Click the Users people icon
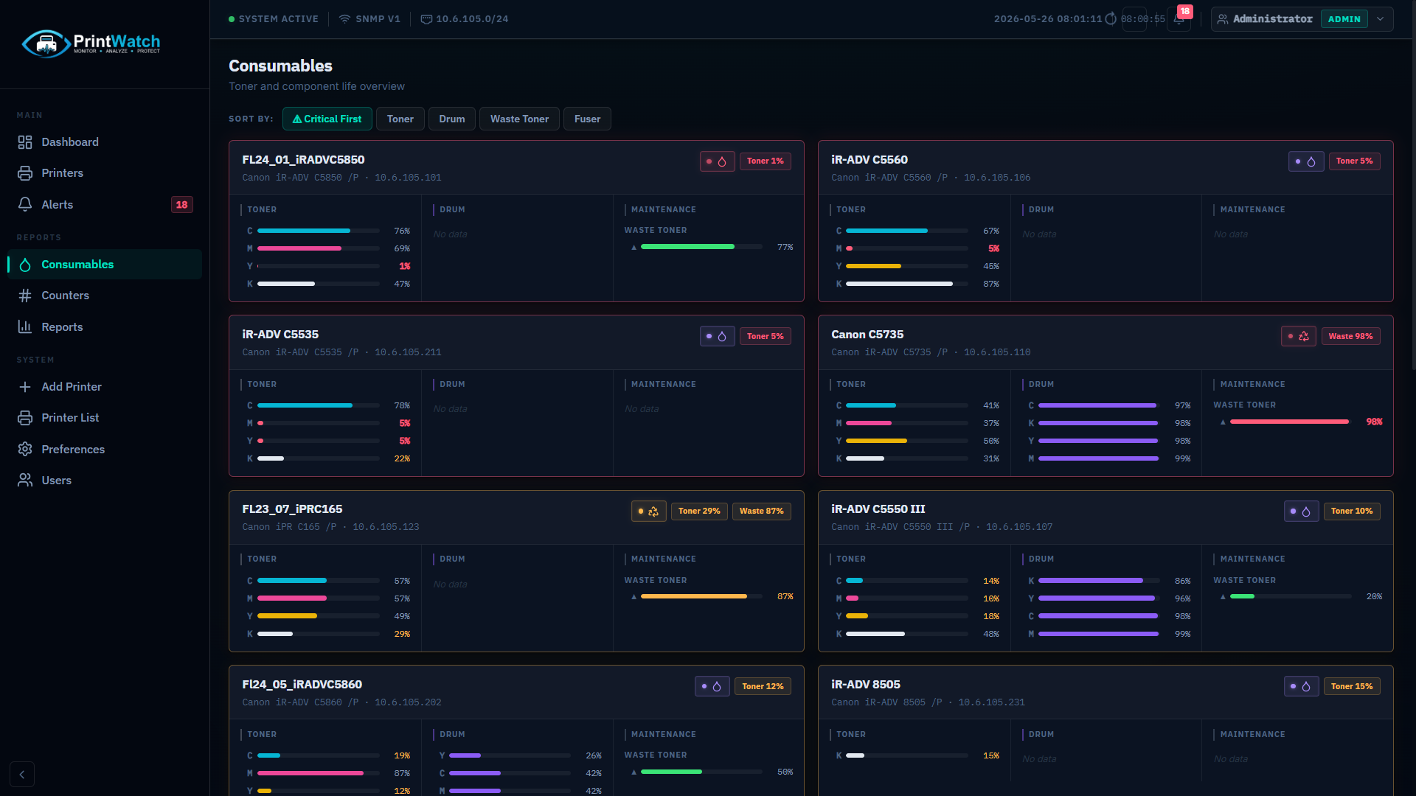 coord(25,480)
